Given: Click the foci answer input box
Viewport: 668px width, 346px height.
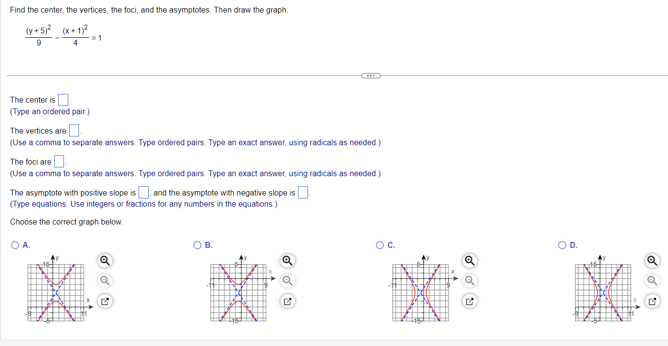Looking at the screenshot, I should [59, 161].
